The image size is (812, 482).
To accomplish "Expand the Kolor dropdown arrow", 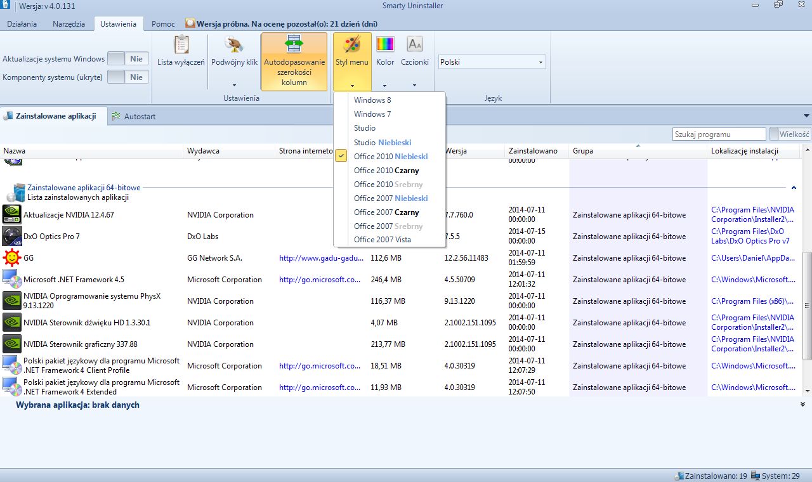I will (x=384, y=85).
